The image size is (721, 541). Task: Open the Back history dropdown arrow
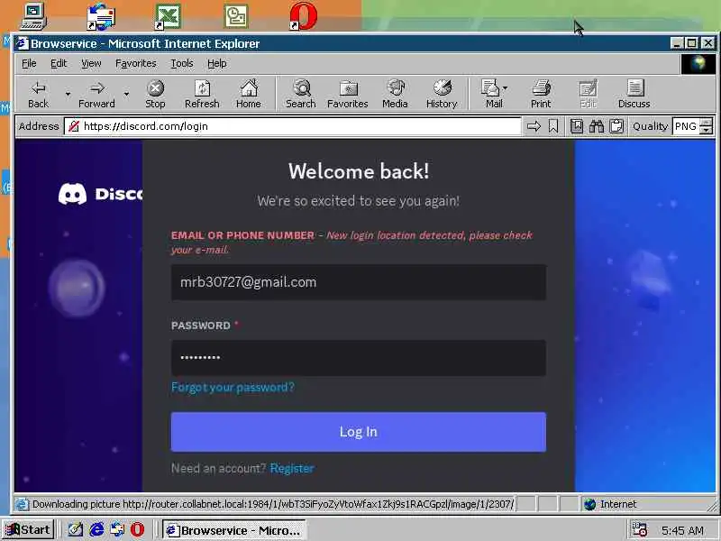pyautogui.click(x=68, y=95)
